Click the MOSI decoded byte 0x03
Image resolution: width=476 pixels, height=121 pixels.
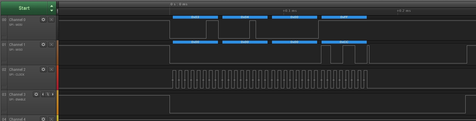click(x=195, y=17)
